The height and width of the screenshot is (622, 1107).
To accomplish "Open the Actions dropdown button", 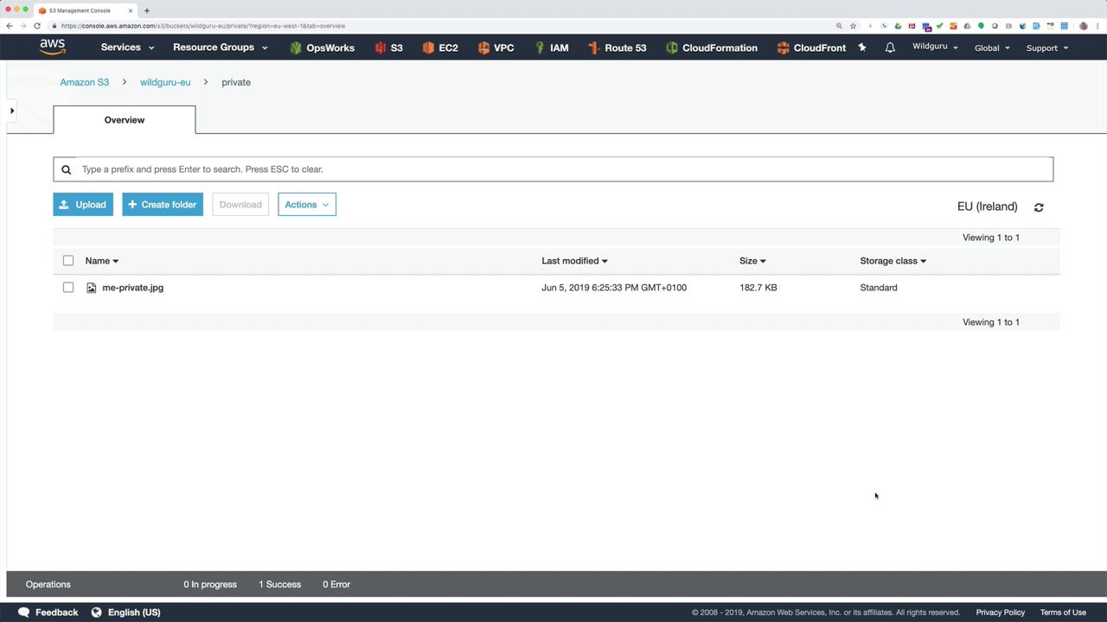I will coord(307,205).
